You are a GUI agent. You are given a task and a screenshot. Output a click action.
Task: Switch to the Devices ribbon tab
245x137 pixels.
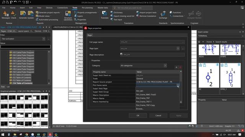tap(49, 8)
